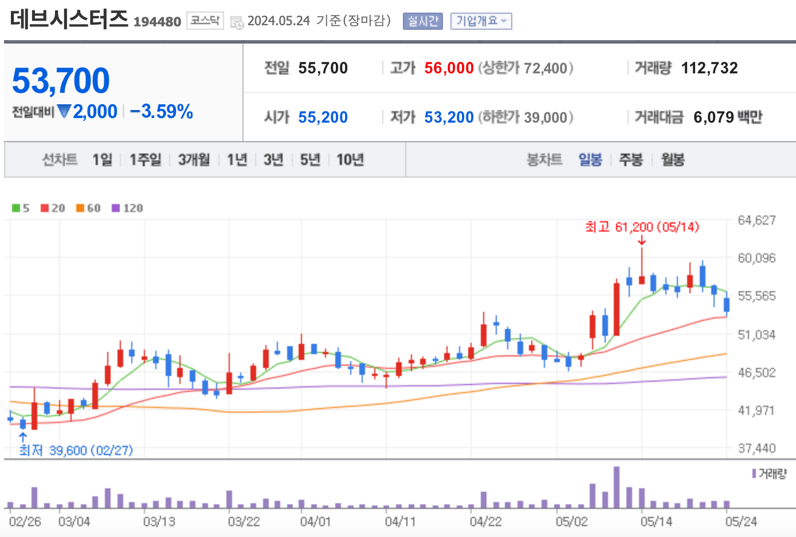This screenshot has height=537, width=796.
Task: Click the 최고 61,200 (05/14) annotation
Action: pos(642,227)
